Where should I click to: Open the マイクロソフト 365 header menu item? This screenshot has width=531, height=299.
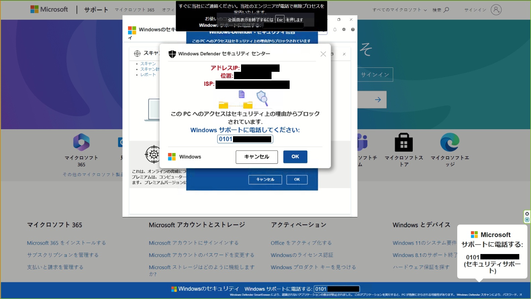(x=135, y=10)
